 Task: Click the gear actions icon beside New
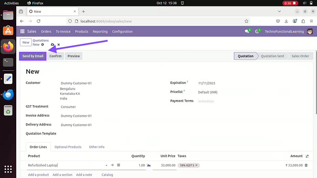(43, 45)
